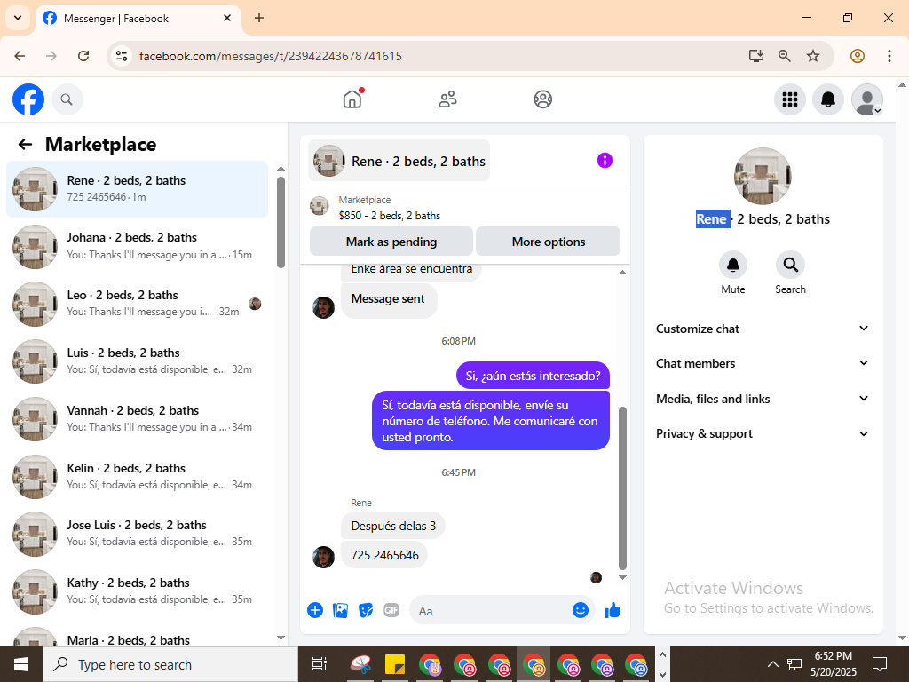View site information icon in address bar
Screen dimensions: 909x682
[x=121, y=56]
